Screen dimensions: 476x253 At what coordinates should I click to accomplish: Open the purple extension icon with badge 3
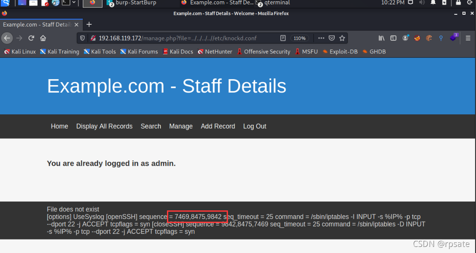point(453,37)
